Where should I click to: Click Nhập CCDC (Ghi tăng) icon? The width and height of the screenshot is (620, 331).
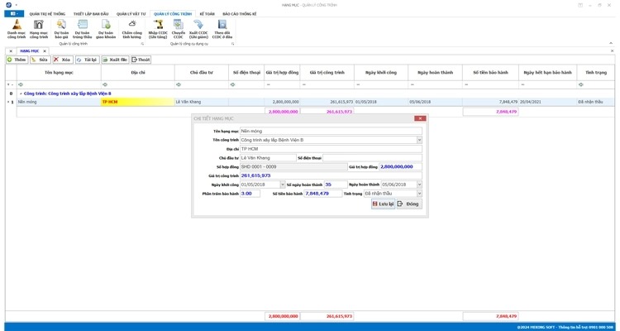click(158, 29)
